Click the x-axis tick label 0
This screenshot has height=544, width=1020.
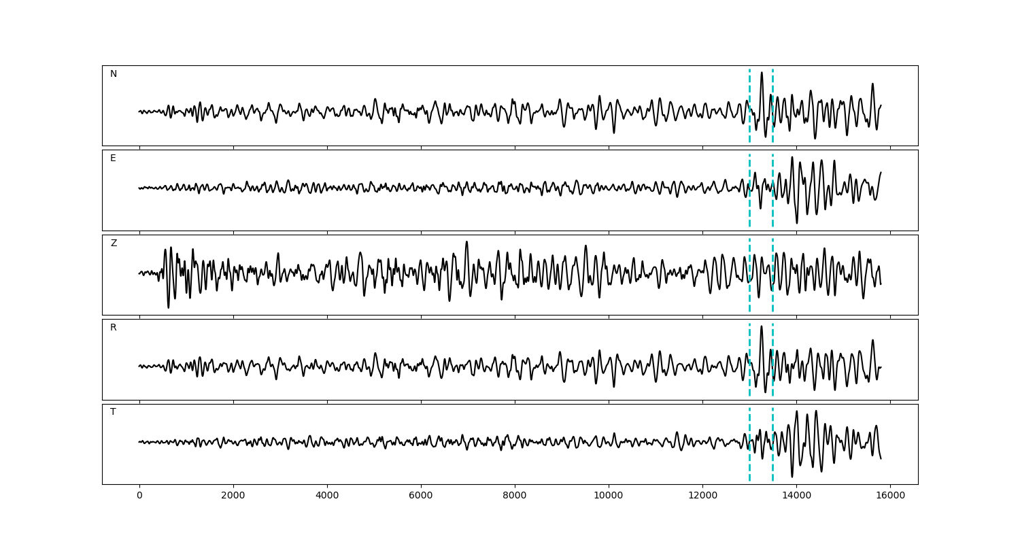139,496
